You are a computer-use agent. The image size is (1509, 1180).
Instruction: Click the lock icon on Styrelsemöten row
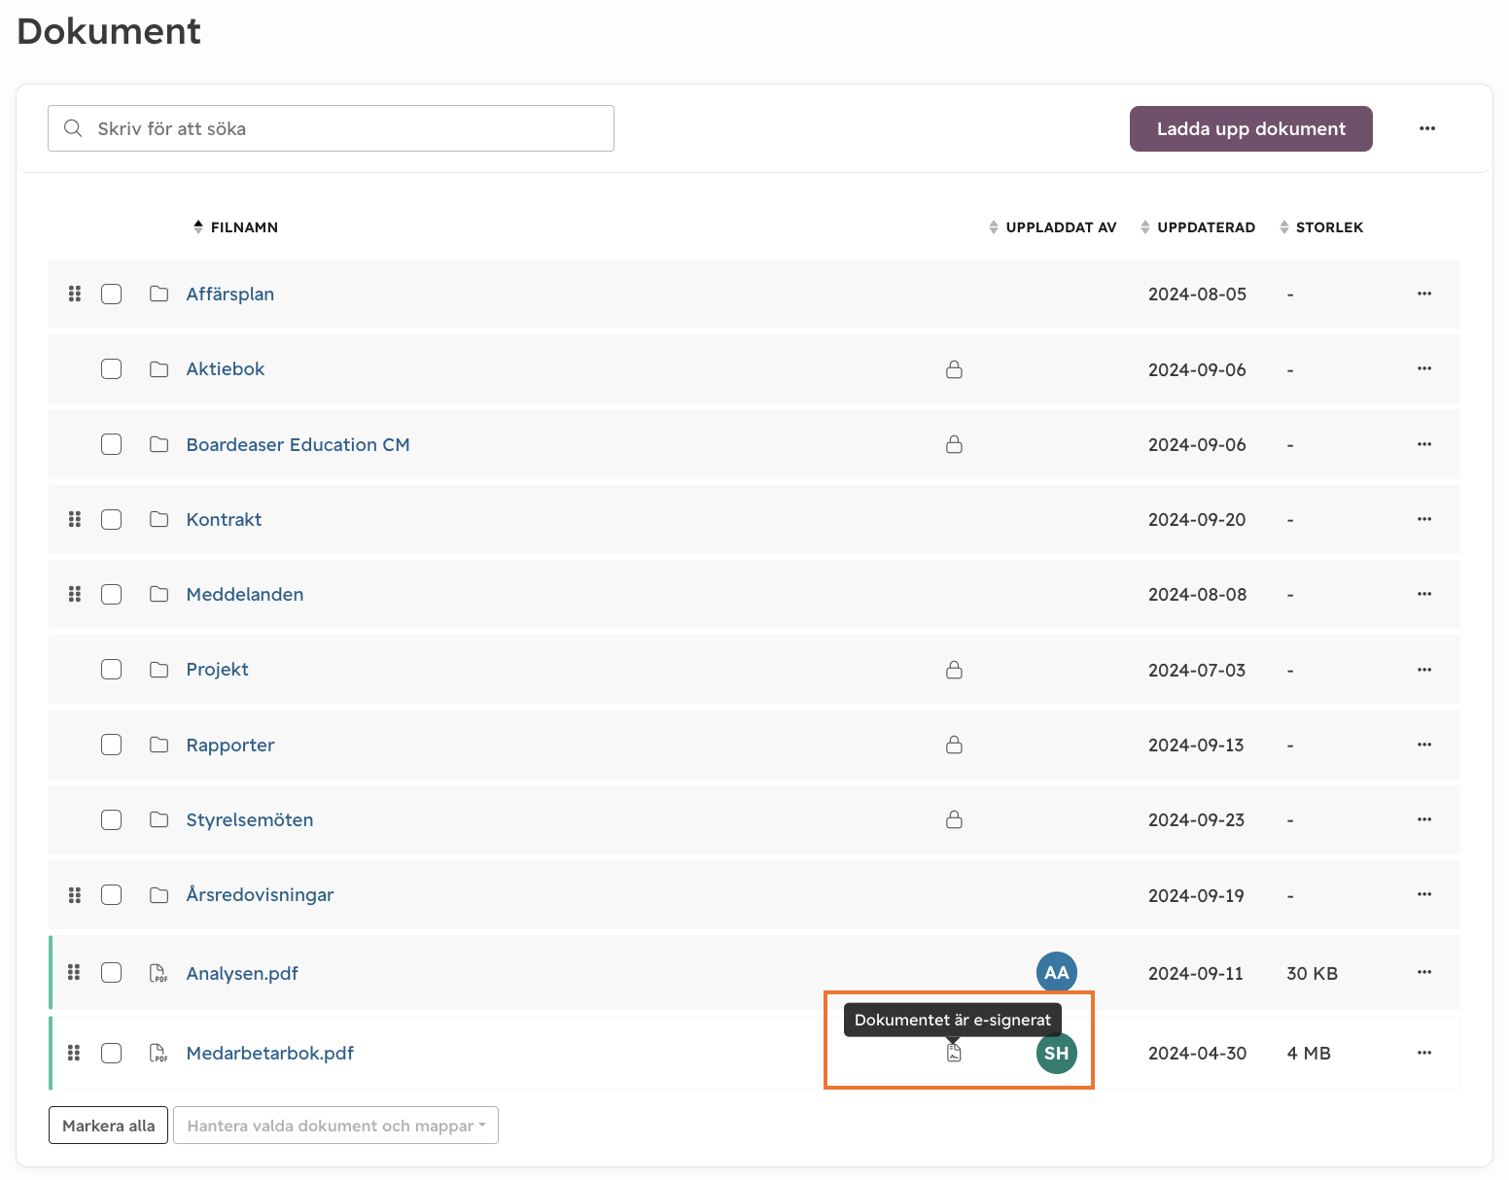(954, 819)
